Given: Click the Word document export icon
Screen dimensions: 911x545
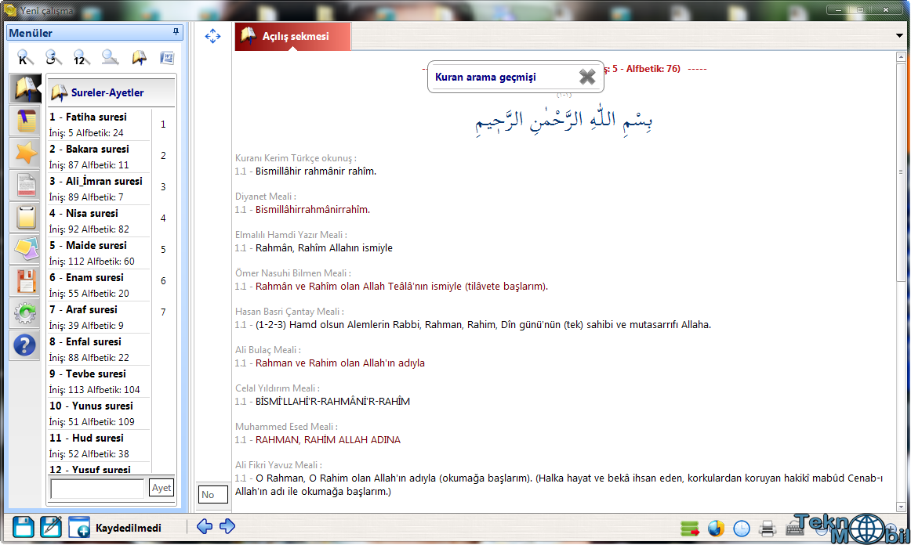Looking at the screenshot, I should [167, 57].
